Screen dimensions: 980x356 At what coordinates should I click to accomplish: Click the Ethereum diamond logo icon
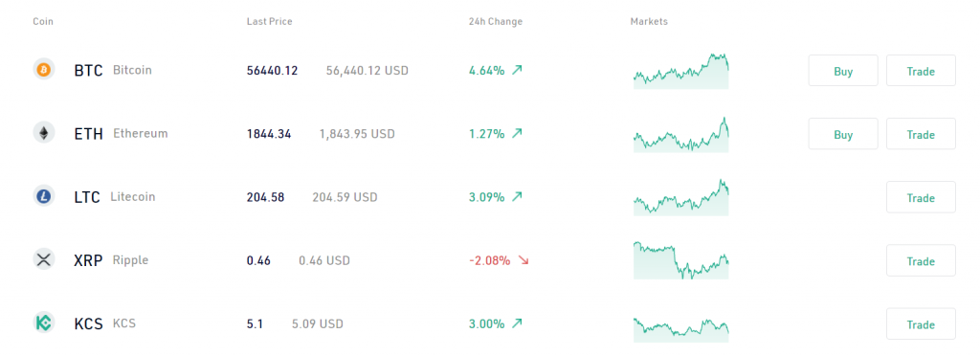click(44, 132)
